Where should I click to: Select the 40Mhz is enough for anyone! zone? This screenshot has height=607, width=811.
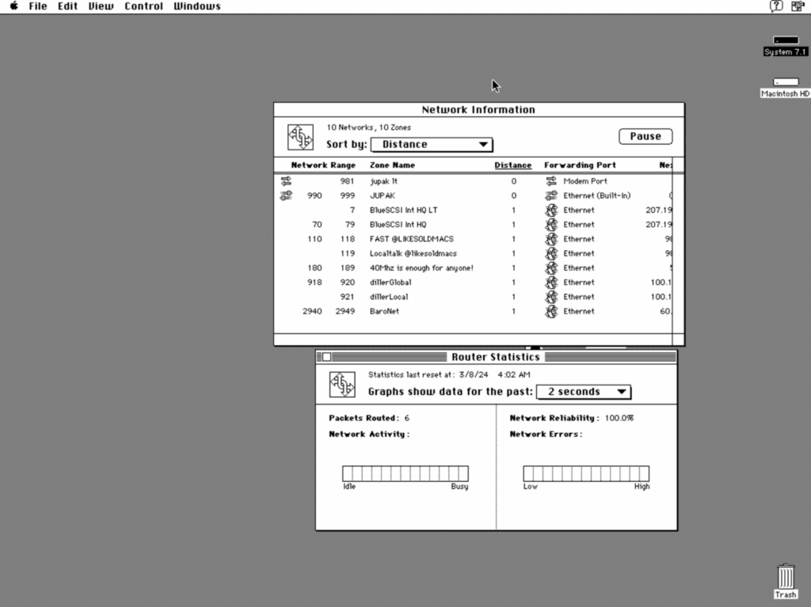(x=421, y=267)
